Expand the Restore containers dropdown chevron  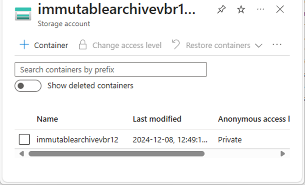[x=259, y=46]
